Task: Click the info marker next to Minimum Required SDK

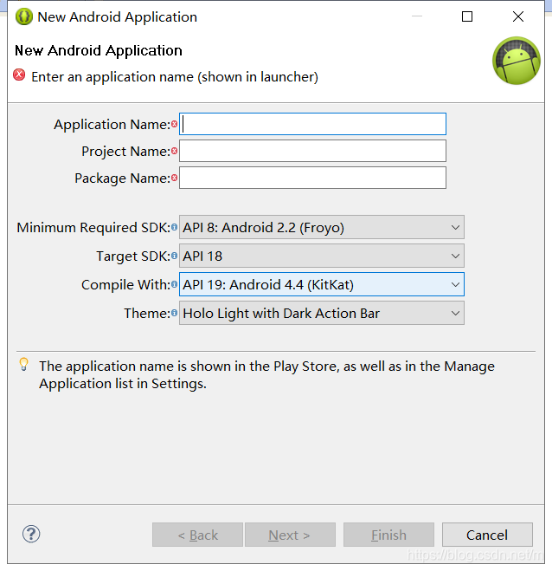Action: pos(175,227)
